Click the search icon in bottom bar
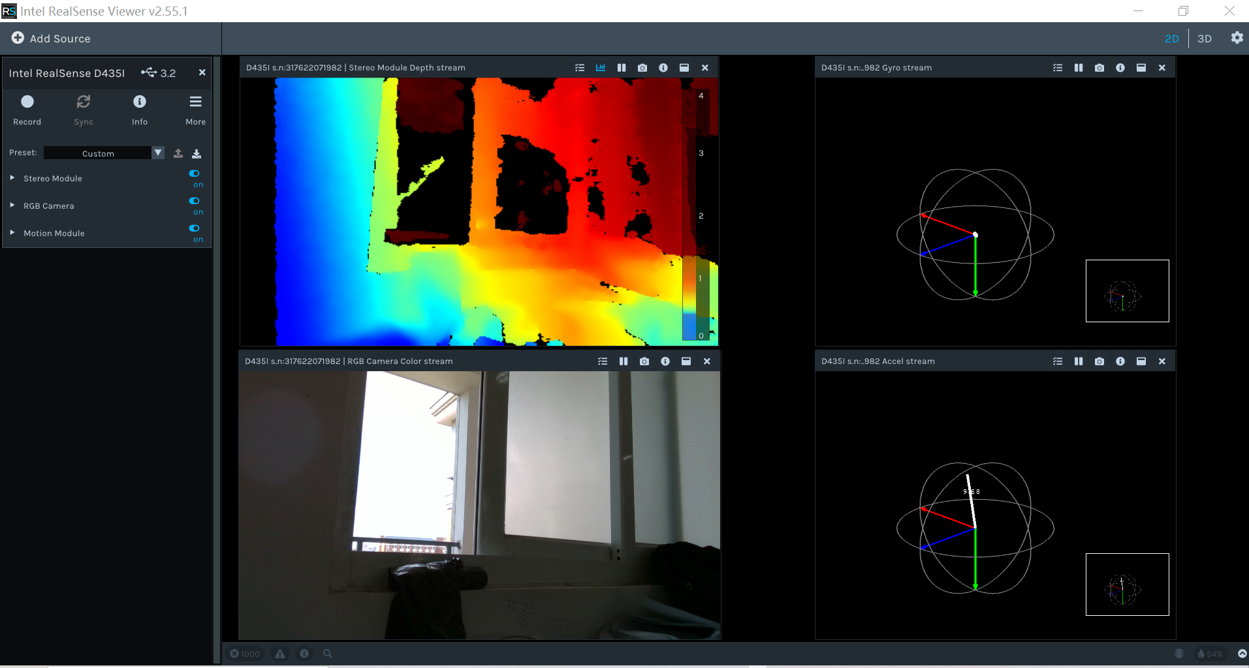This screenshot has height=668, width=1249. tap(328, 654)
